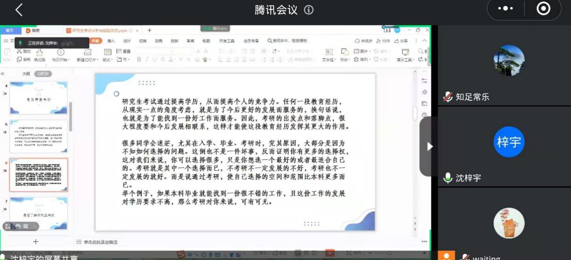571x260 pixels.
Task: Add a new slide with plus button below thumbnails
Action: point(35,242)
